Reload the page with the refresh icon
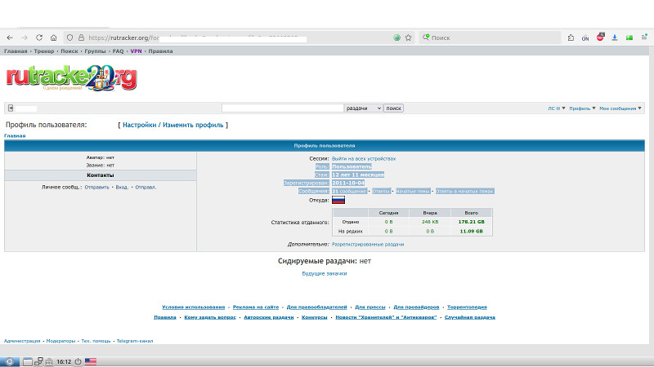 [x=39, y=38]
